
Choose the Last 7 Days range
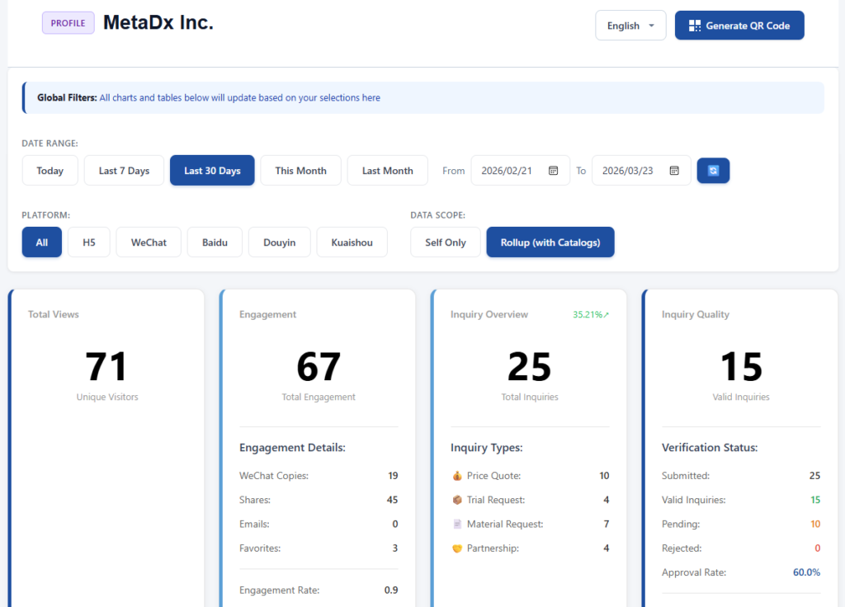click(124, 171)
